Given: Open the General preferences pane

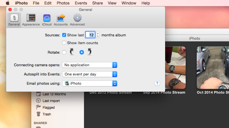Looking at the screenshot, I should click(x=14, y=20).
